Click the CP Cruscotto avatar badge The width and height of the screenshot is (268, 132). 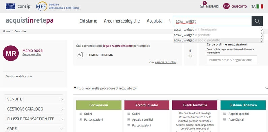click(226, 6)
